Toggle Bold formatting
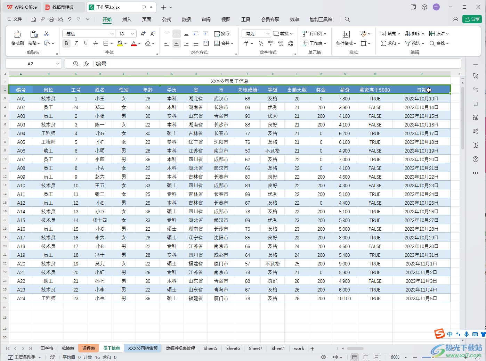The image size is (486, 361). pos(66,43)
